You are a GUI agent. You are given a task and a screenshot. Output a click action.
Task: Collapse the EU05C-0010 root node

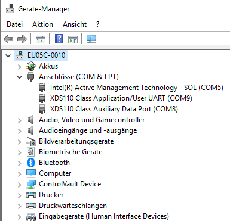[x=8, y=55]
